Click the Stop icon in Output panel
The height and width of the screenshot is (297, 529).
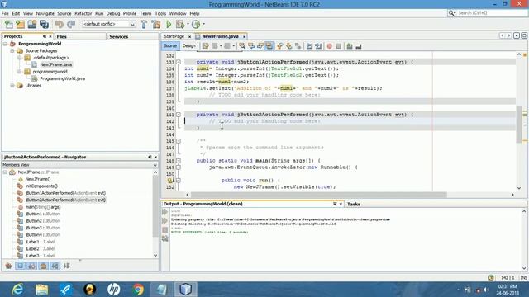(165, 230)
